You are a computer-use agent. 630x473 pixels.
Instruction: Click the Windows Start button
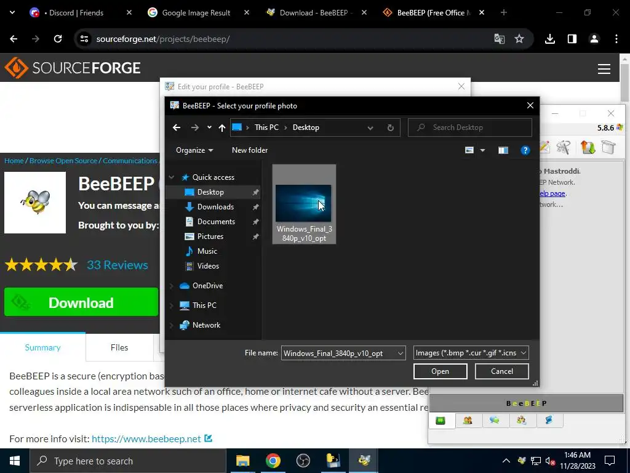point(15,461)
